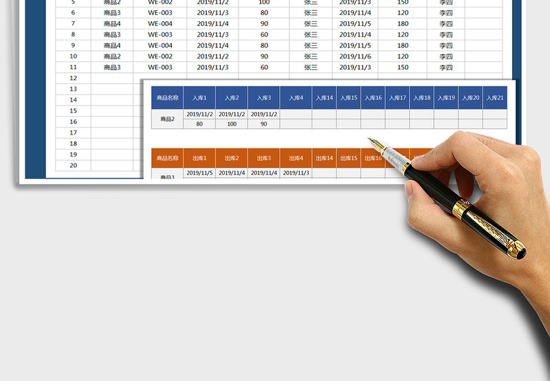Click the blue 入库17 column header
550x381 pixels.
[397, 97]
